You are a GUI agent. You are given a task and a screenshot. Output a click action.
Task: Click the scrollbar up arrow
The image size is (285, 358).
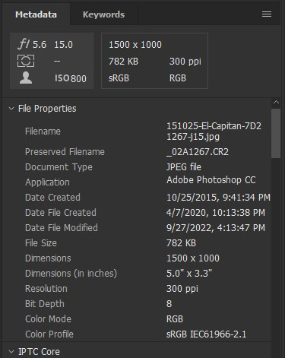[x=276, y=103]
